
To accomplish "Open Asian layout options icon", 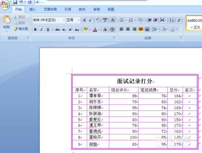I will [163, 20].
